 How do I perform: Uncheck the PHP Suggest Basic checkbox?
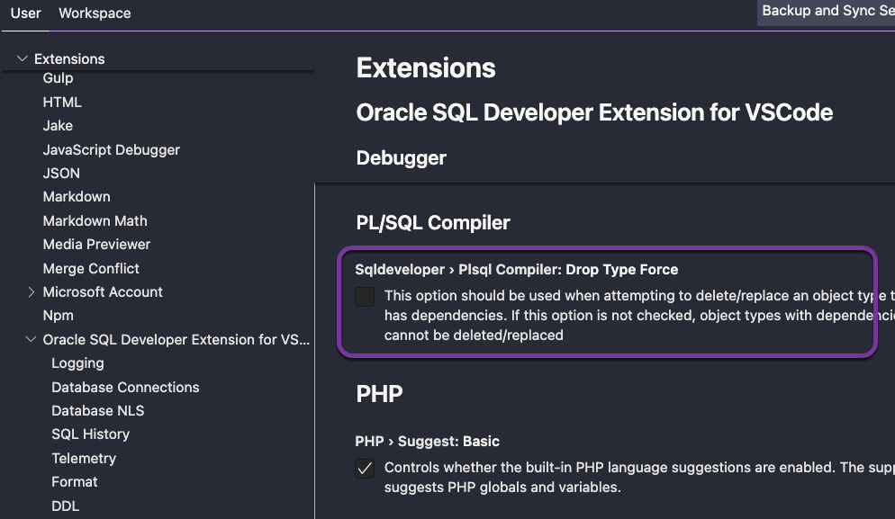coord(365,469)
